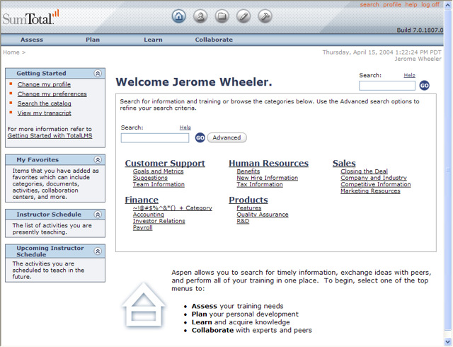The height and width of the screenshot is (347, 453).
Task: Open the Learn menu
Action: [x=153, y=40]
